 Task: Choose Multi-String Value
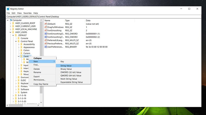pyautogui.click(x=73, y=79)
